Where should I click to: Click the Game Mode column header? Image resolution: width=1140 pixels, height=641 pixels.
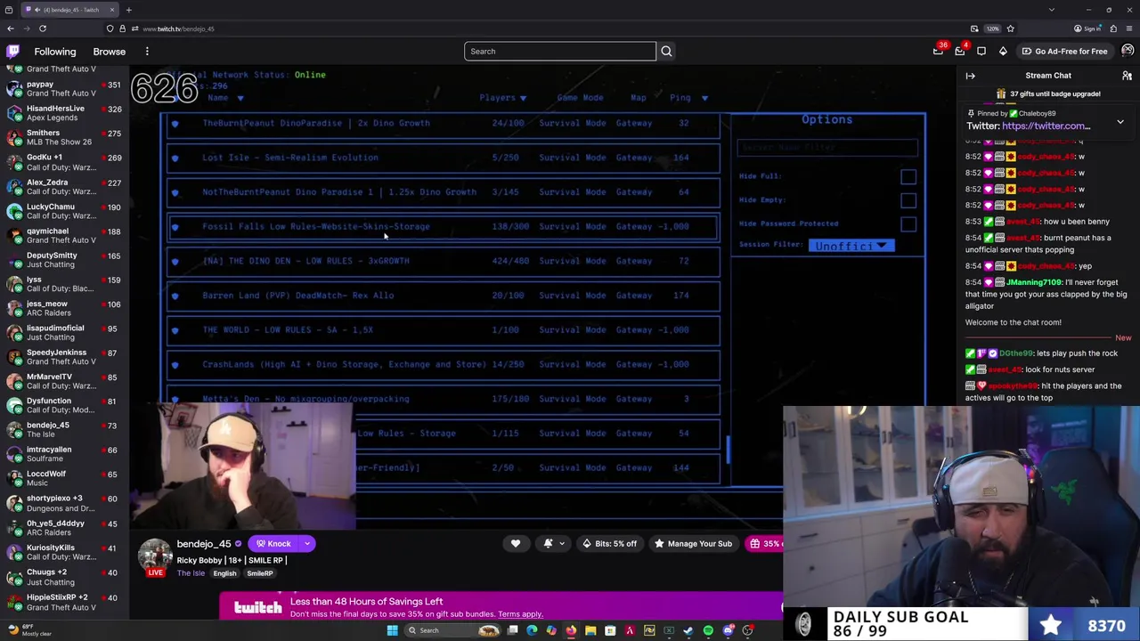[x=580, y=98]
